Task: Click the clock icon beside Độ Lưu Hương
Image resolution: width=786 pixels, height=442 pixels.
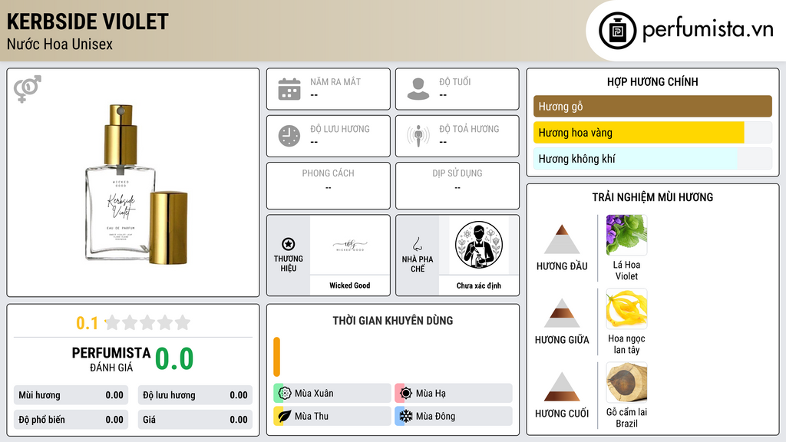Action: click(289, 136)
